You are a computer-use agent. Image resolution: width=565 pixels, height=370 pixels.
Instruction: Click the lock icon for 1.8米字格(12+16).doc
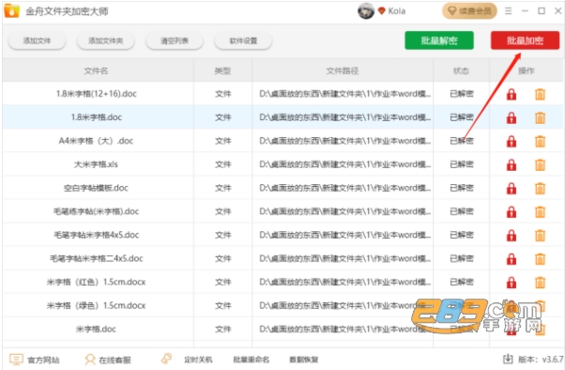[512, 94]
